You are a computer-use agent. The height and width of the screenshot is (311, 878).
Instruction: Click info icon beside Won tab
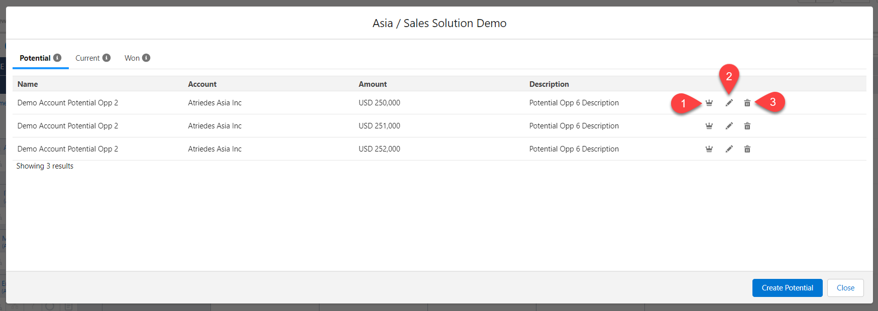pos(146,58)
